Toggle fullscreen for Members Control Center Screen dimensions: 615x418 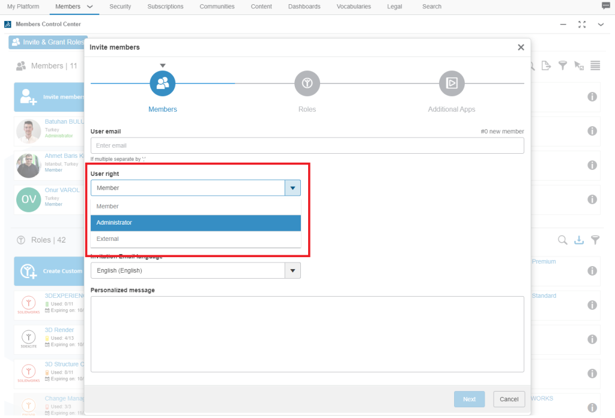[x=581, y=25]
